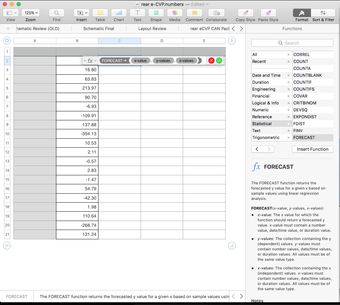The width and height of the screenshot is (340, 305).
Task: Expand the Duration category
Action: [x=272, y=82]
